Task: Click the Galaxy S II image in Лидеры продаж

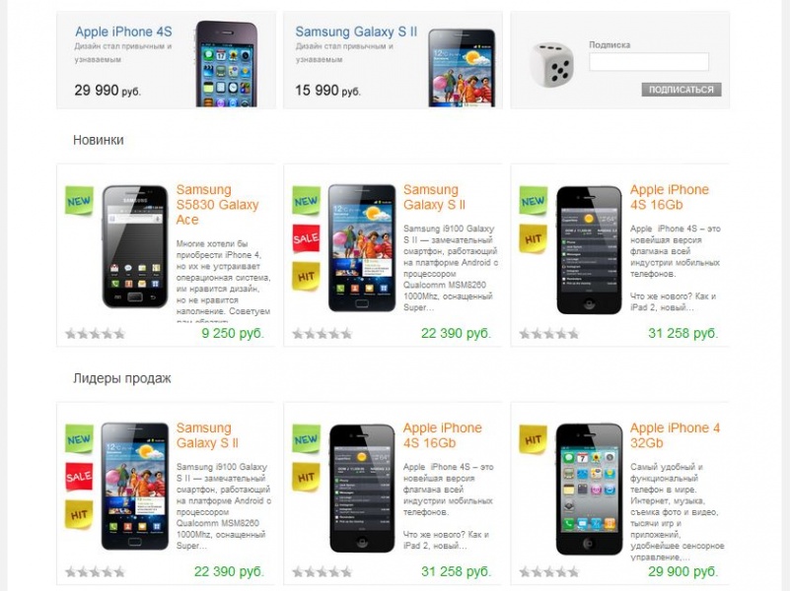Action: point(134,487)
